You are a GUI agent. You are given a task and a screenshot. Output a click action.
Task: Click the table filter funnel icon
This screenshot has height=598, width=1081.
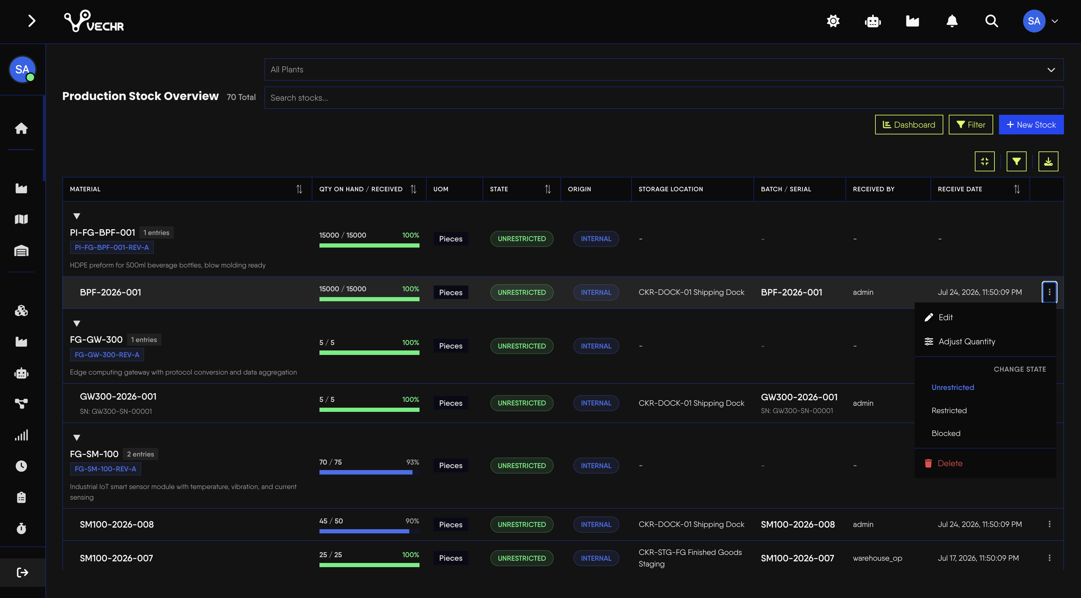(1016, 161)
